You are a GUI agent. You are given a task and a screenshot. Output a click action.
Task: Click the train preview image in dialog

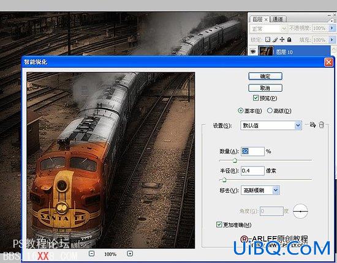pos(111,160)
